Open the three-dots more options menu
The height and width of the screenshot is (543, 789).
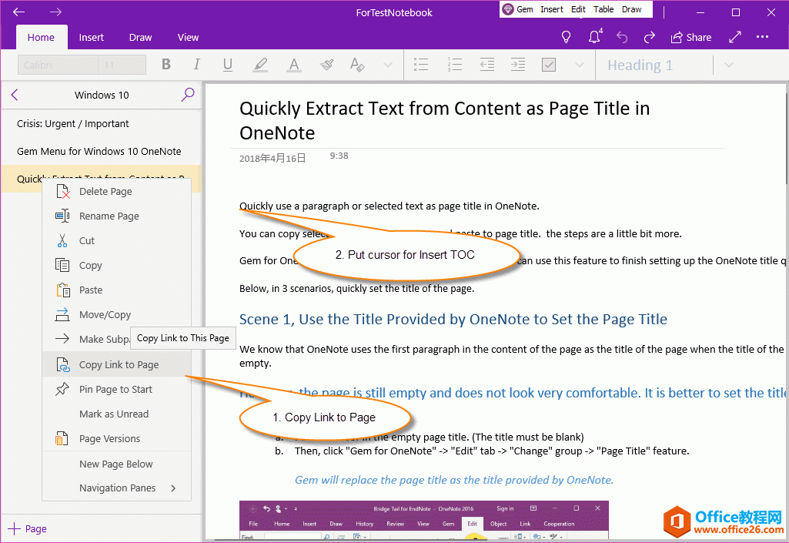(762, 37)
